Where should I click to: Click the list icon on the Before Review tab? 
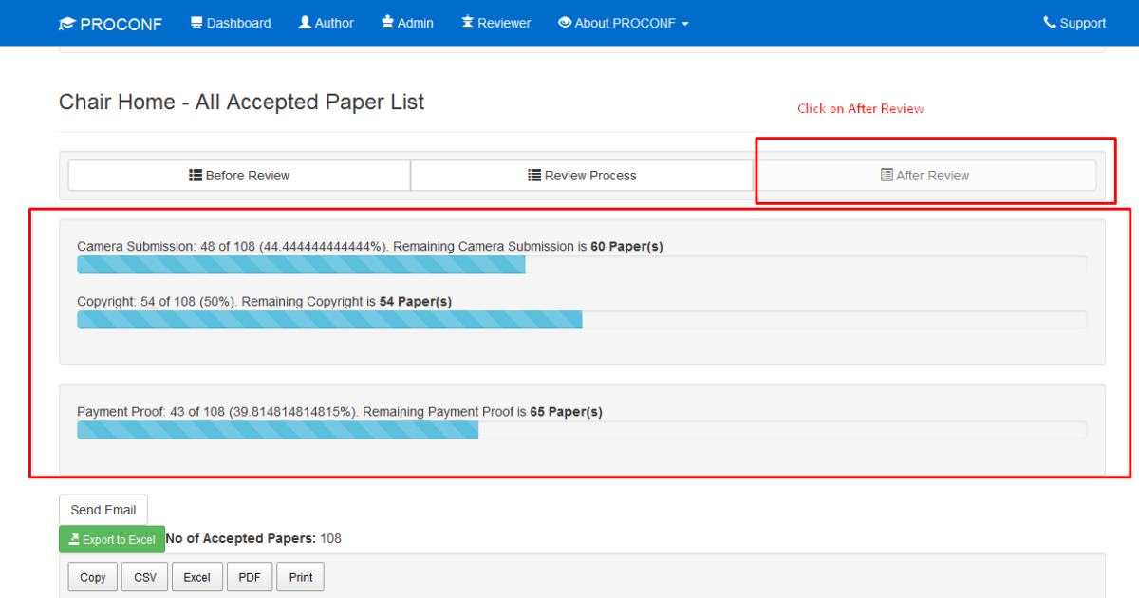tap(196, 175)
